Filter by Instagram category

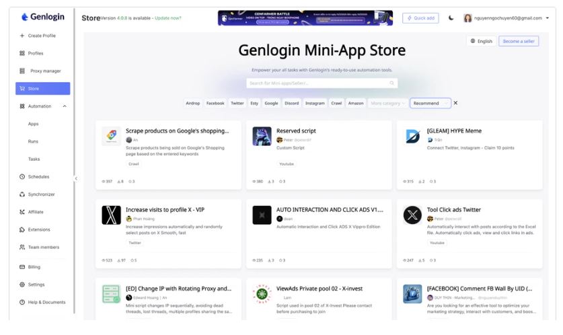pyautogui.click(x=315, y=103)
